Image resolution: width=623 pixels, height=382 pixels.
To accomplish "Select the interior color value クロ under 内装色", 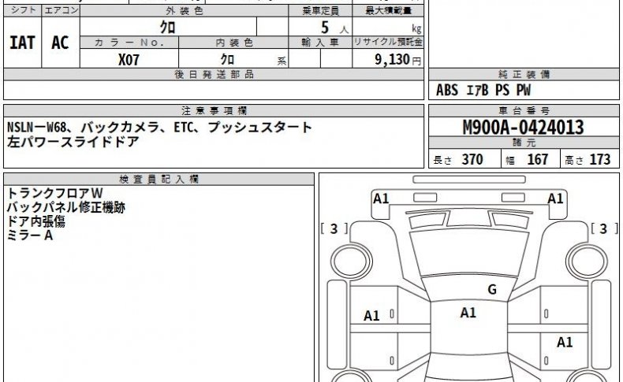I will [227, 60].
